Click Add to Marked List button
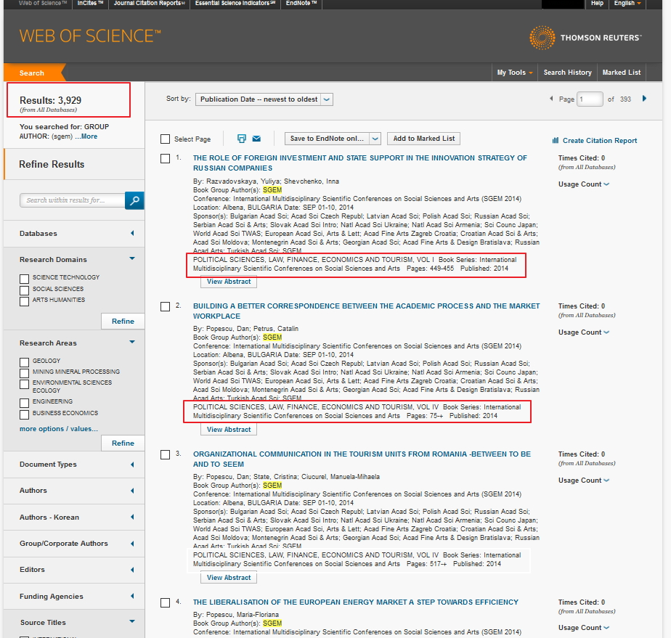 pyautogui.click(x=423, y=139)
